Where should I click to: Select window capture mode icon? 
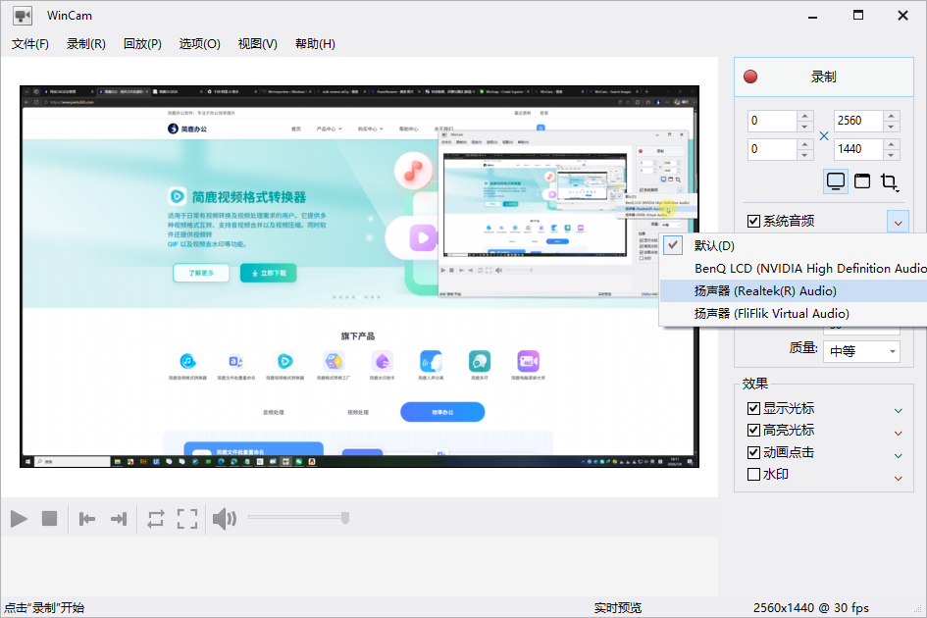coord(862,181)
